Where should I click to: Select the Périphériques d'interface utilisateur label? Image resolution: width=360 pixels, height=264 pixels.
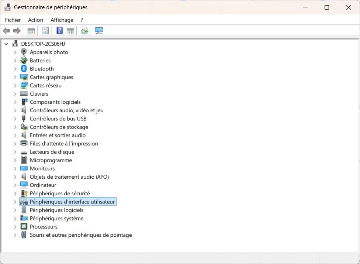72,202
